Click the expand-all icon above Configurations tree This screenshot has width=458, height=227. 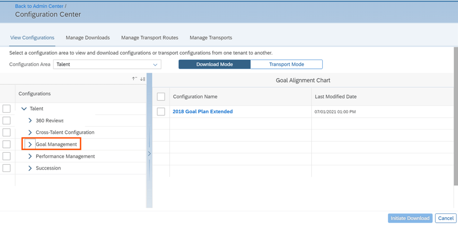[x=142, y=79]
